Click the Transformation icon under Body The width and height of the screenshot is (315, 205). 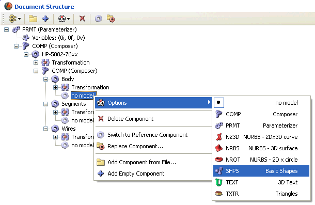point(65,87)
